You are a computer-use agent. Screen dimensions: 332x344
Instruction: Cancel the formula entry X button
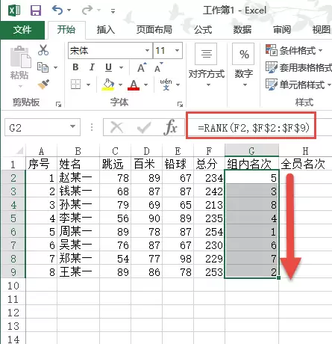point(117,127)
